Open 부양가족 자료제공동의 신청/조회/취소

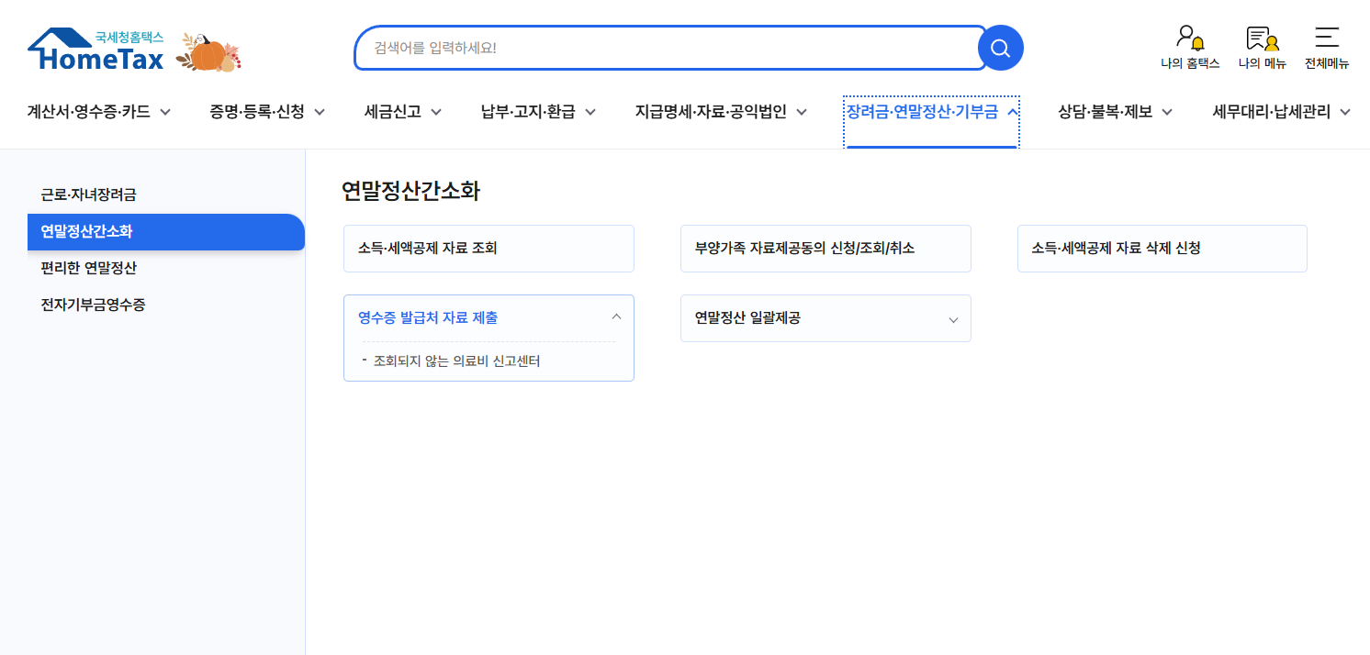825,248
